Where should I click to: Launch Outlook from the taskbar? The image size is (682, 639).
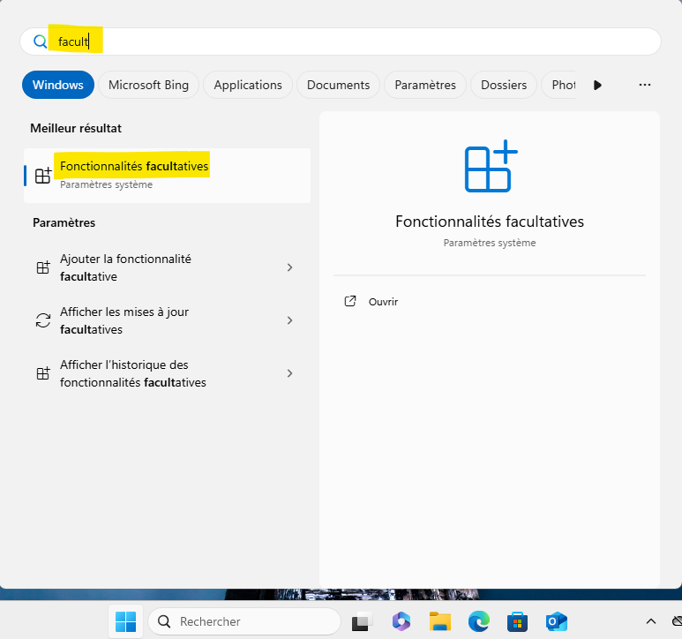(557, 621)
